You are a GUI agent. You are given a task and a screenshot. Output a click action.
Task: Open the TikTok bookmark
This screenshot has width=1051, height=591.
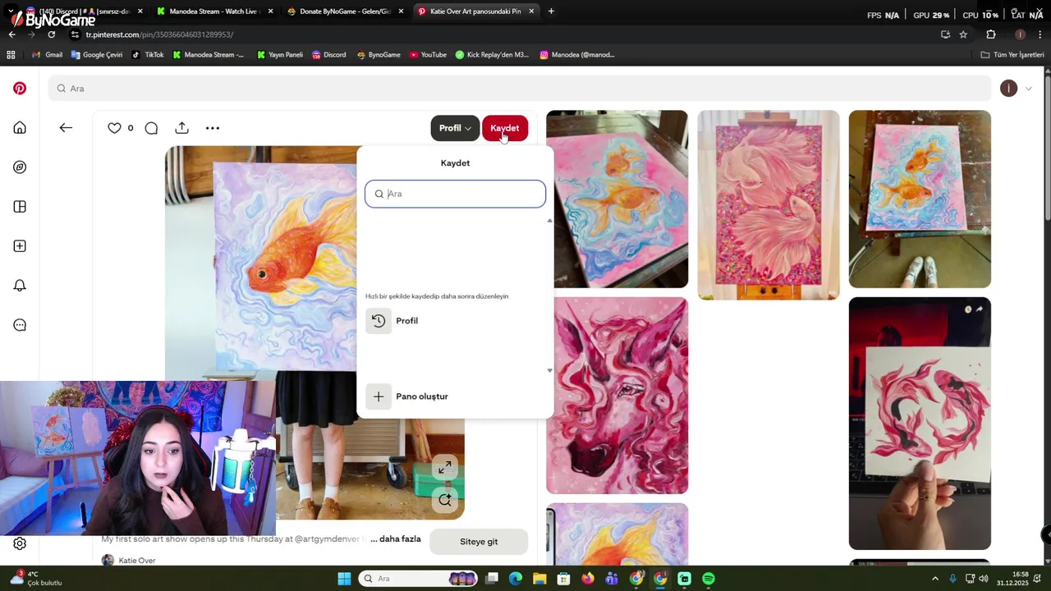tap(148, 55)
